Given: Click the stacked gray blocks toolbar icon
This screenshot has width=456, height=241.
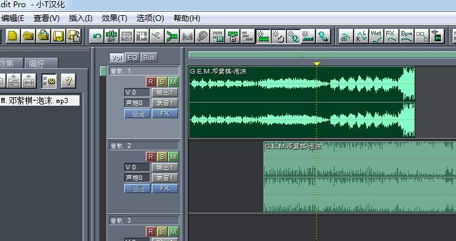Looking at the screenshot, I should click(x=248, y=36).
